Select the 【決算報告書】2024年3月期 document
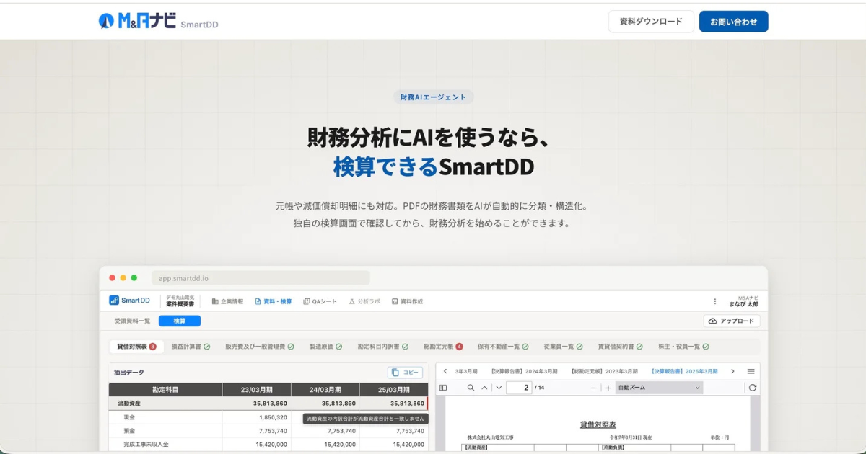The height and width of the screenshot is (454, 866). (x=525, y=371)
